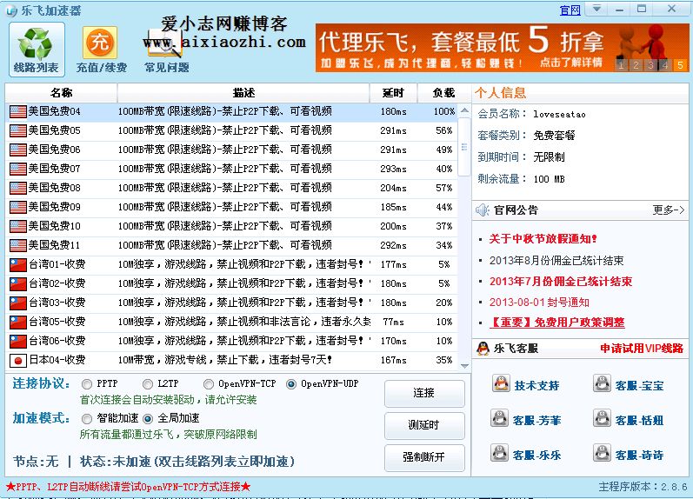
Task: Sort by 描述 column header
Action: point(243,93)
